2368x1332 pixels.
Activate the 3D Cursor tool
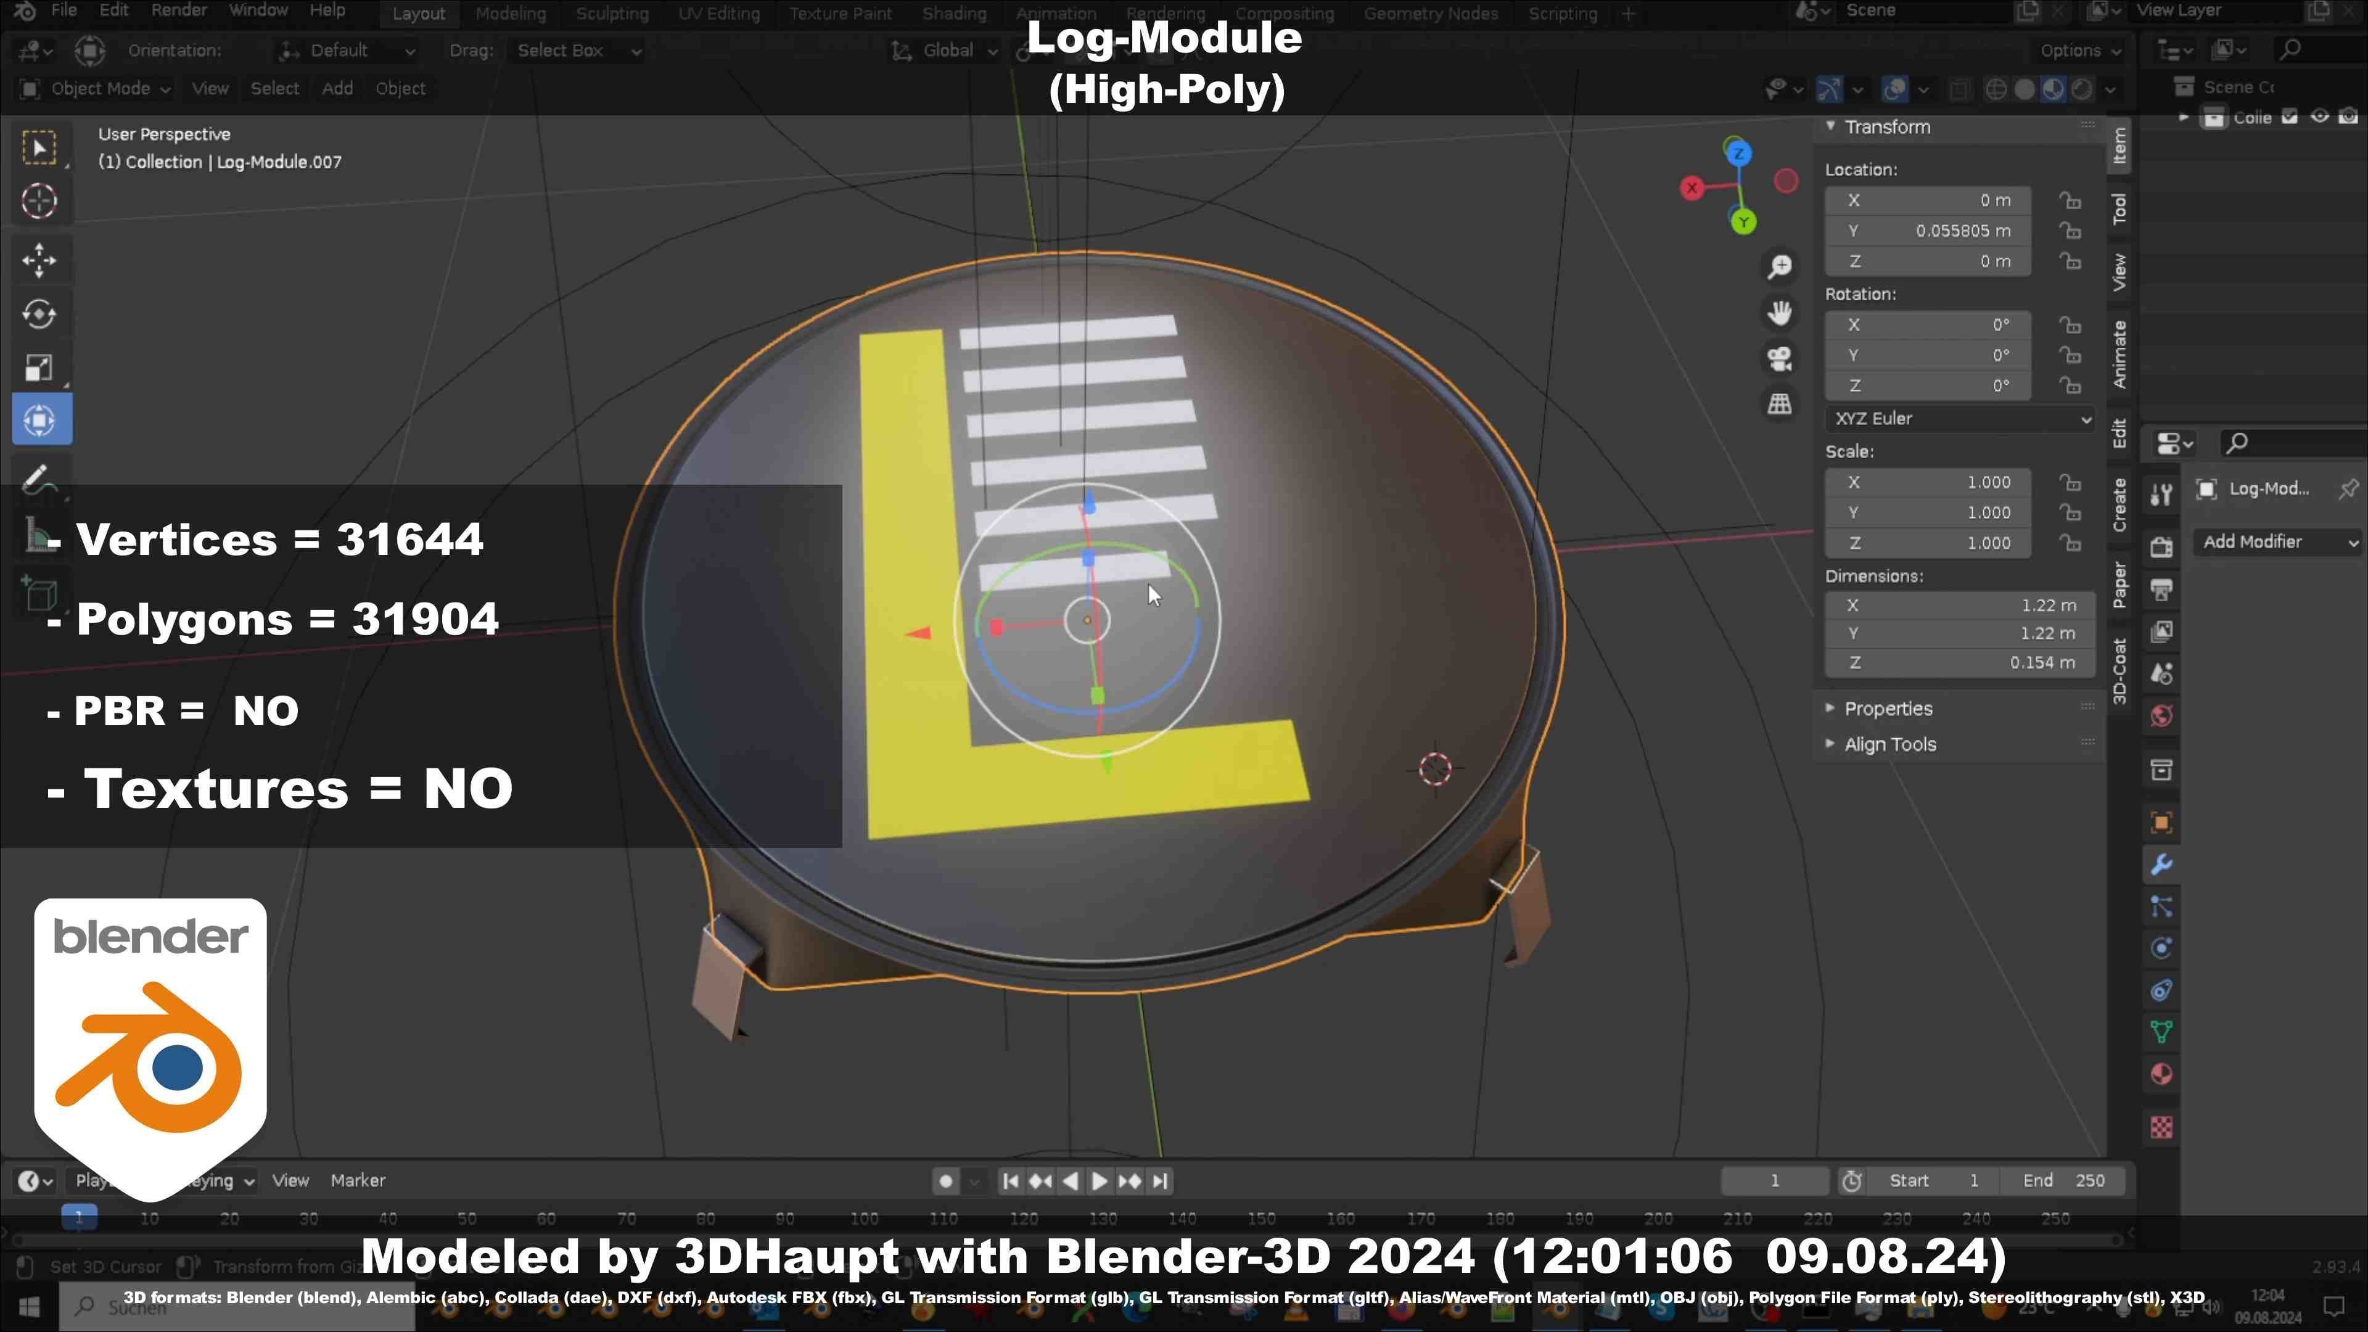39,200
